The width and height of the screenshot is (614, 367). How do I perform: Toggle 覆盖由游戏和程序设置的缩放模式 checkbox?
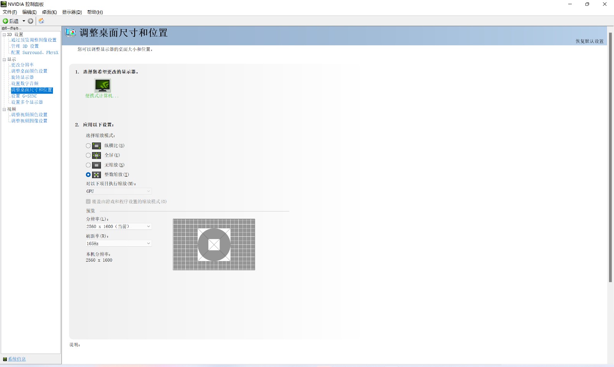point(88,202)
